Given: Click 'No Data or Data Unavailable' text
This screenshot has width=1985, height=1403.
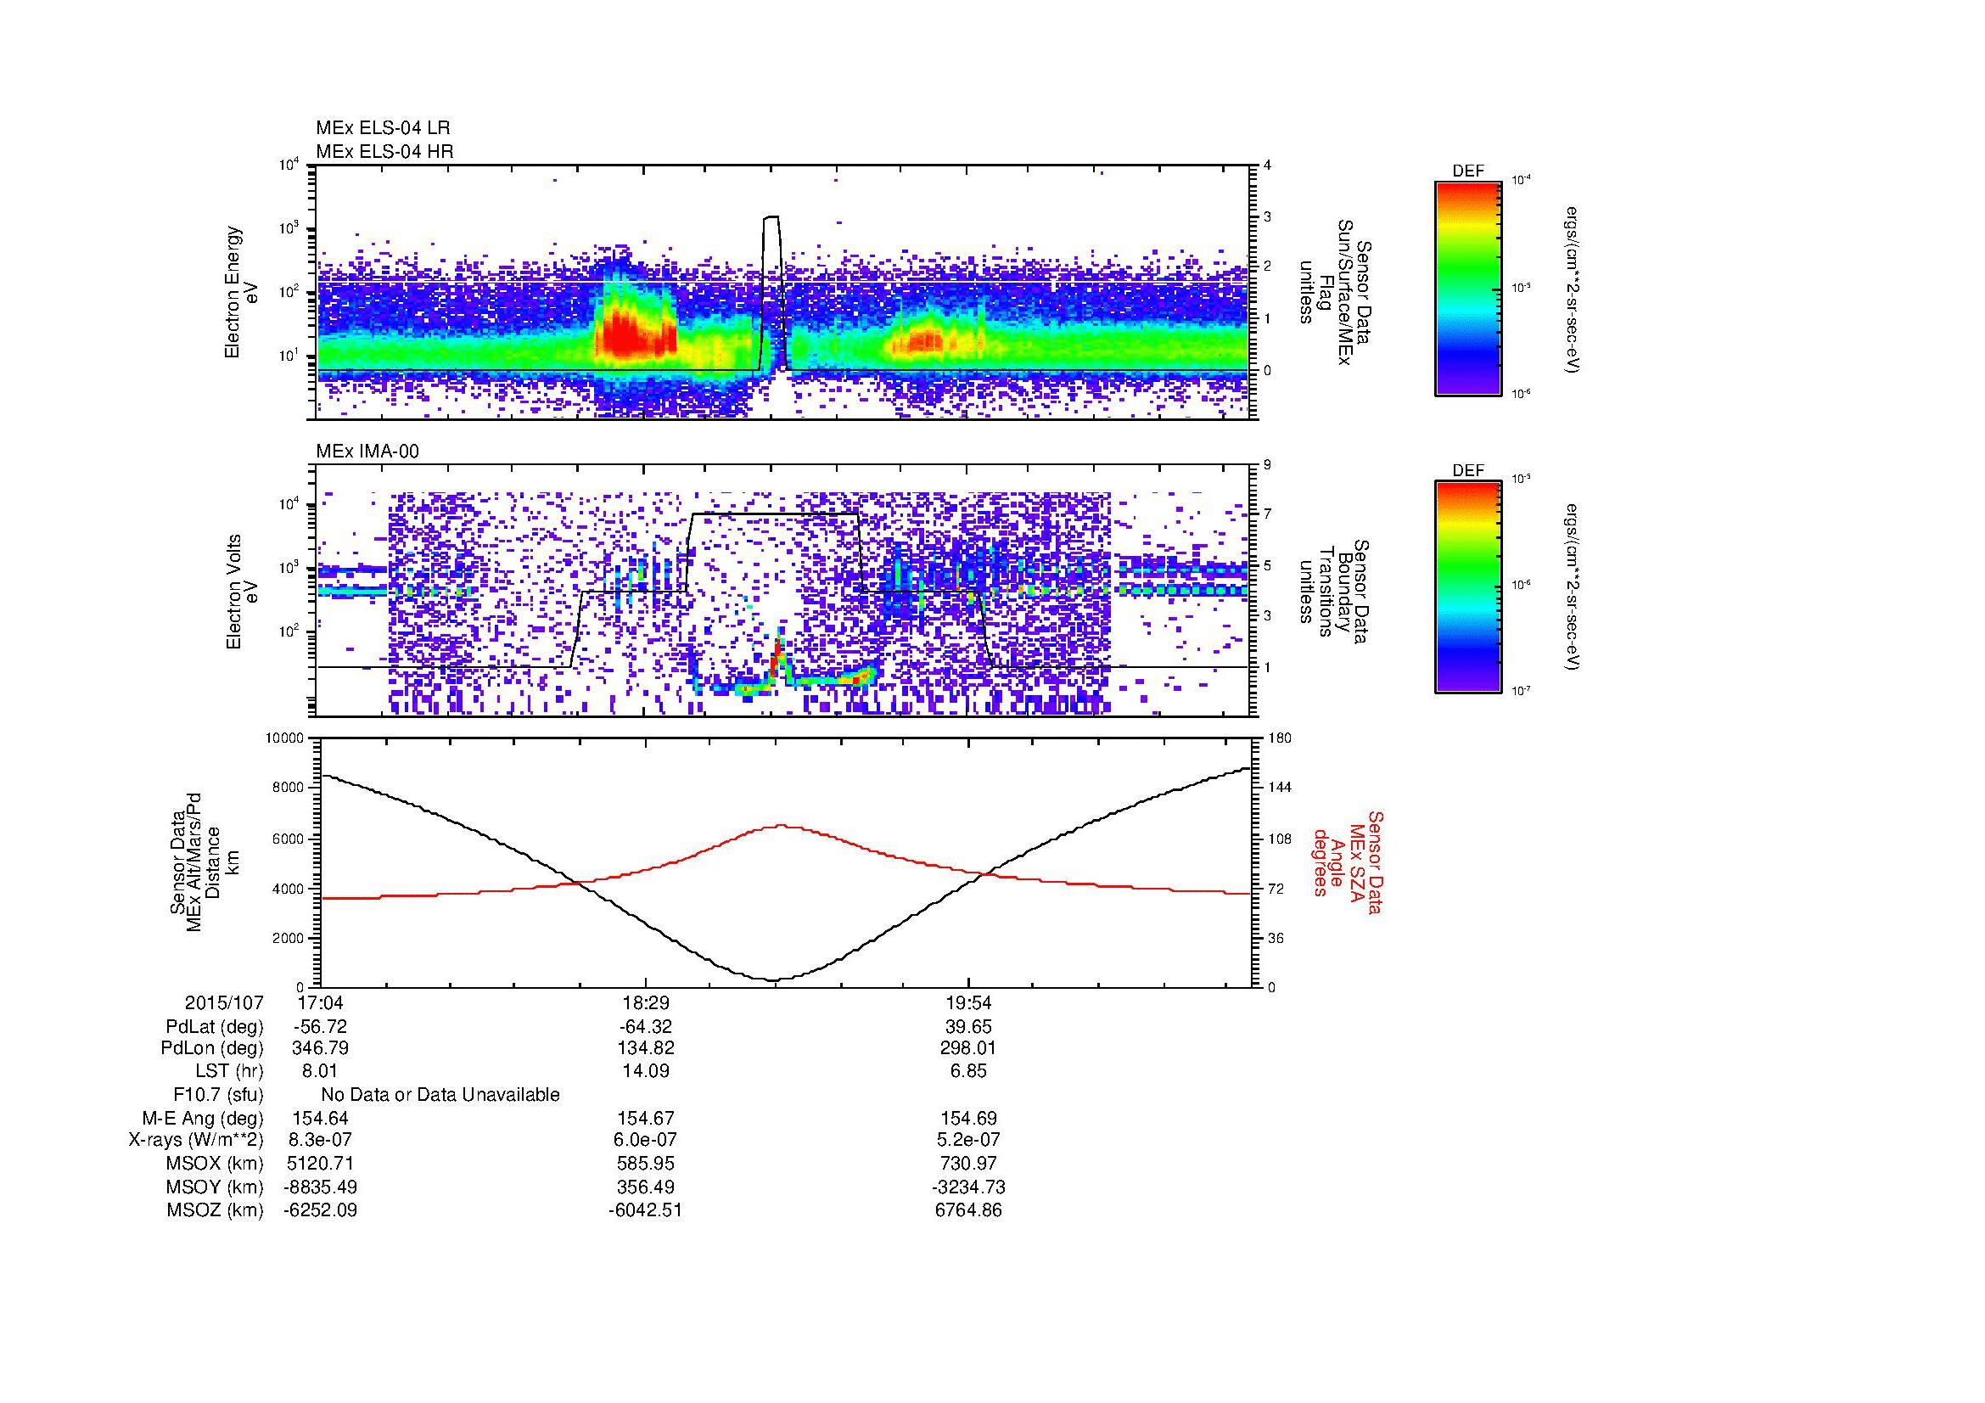Looking at the screenshot, I should point(440,1095).
